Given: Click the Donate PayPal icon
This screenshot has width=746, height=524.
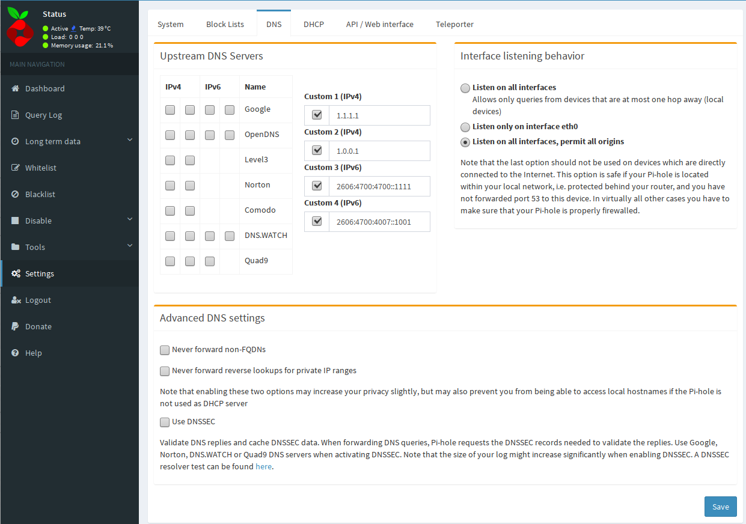Looking at the screenshot, I should pyautogui.click(x=16, y=326).
